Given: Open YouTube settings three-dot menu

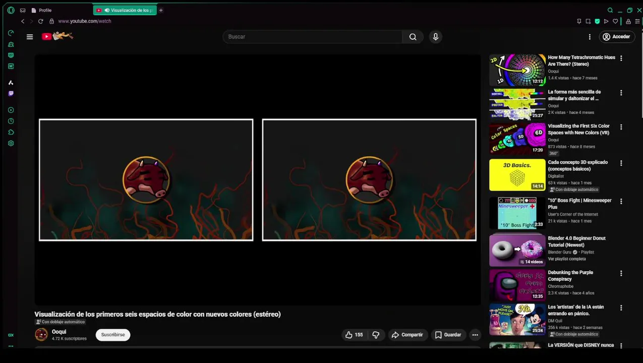Looking at the screenshot, I should pos(590,37).
